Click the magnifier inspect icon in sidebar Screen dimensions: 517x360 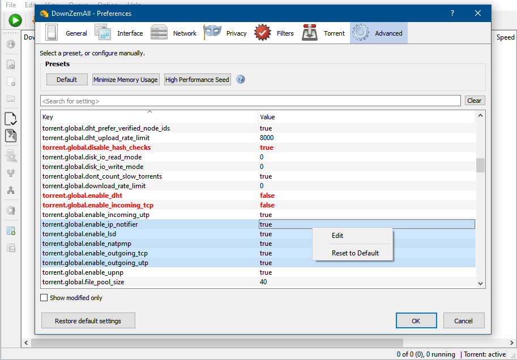[x=11, y=156]
